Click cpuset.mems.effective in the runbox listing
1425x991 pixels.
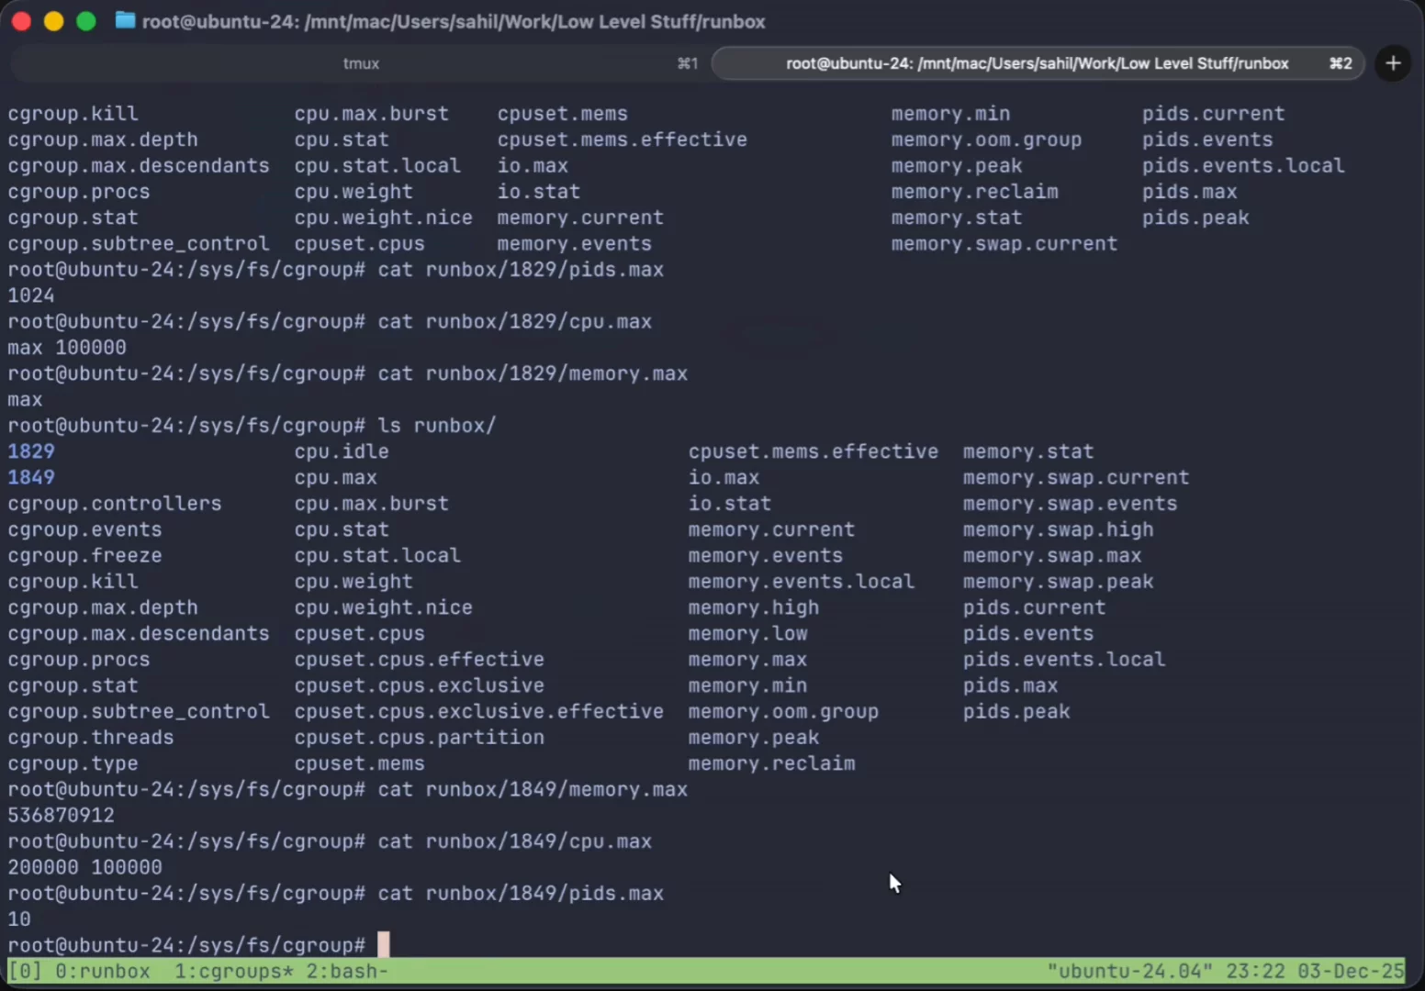[x=813, y=451]
